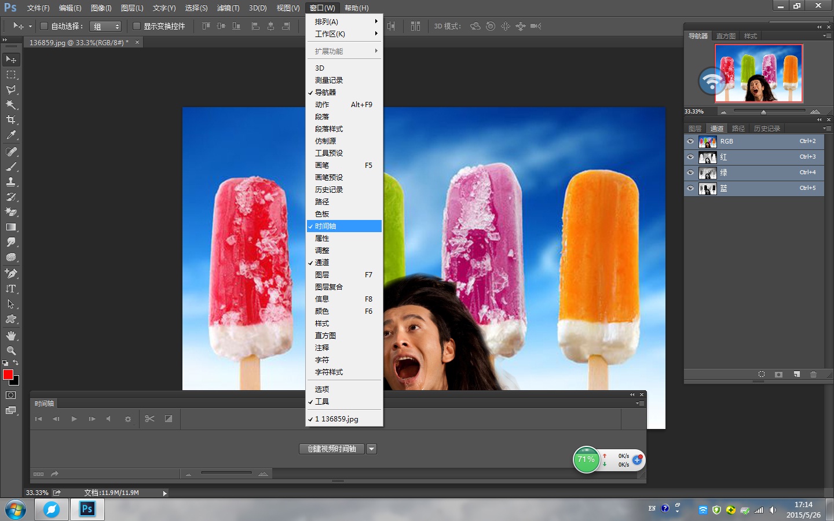Delete current channel trash icon
The image size is (834, 521).
(813, 375)
